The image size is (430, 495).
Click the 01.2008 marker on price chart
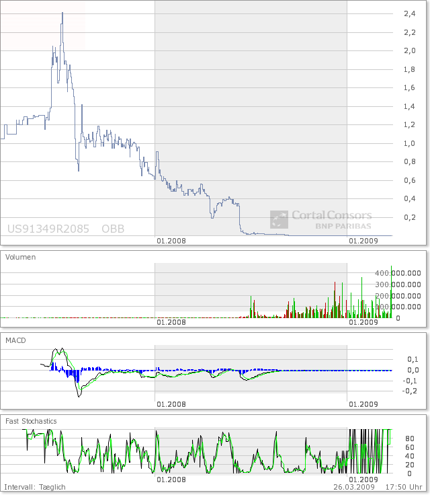pyautogui.click(x=171, y=239)
